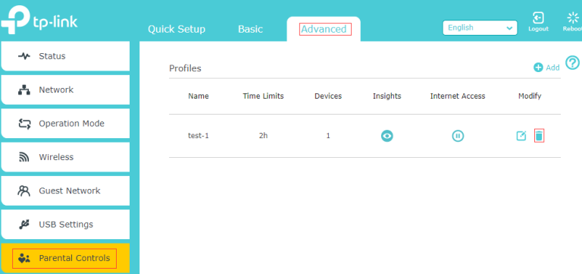Switch to the Quick Setup tab
The height and width of the screenshot is (274, 582).
pos(177,30)
